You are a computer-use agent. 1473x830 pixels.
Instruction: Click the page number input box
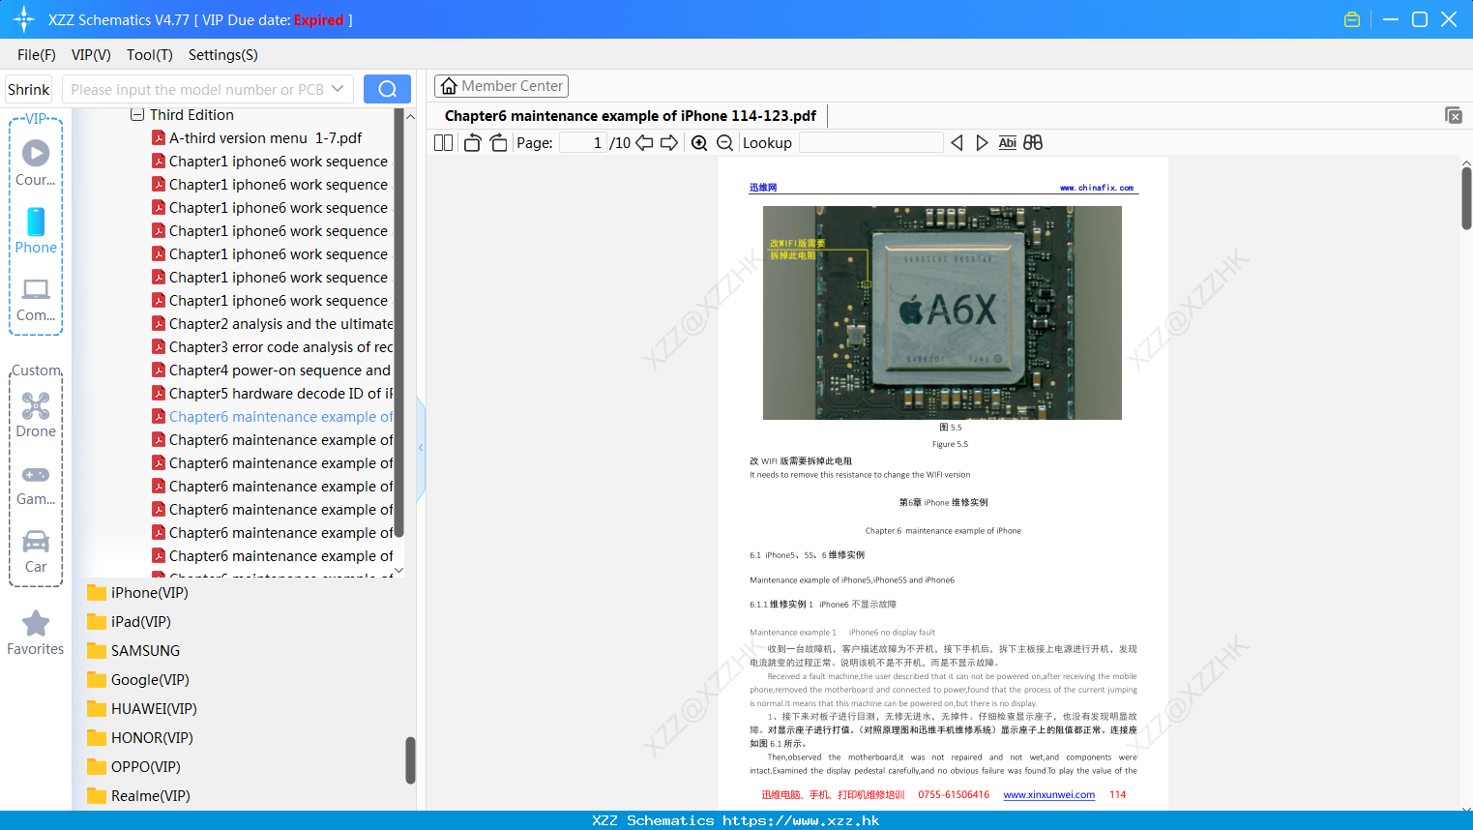click(582, 143)
